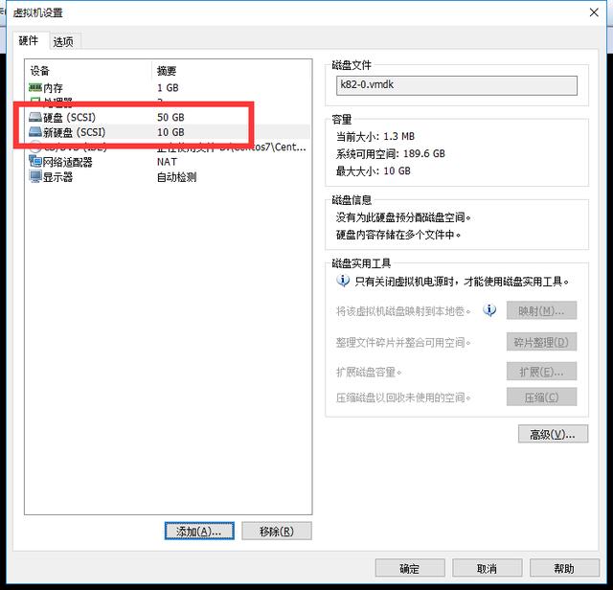
Task: Select the 硬盘 (SCSI) 50 GB row
Action: point(169,117)
